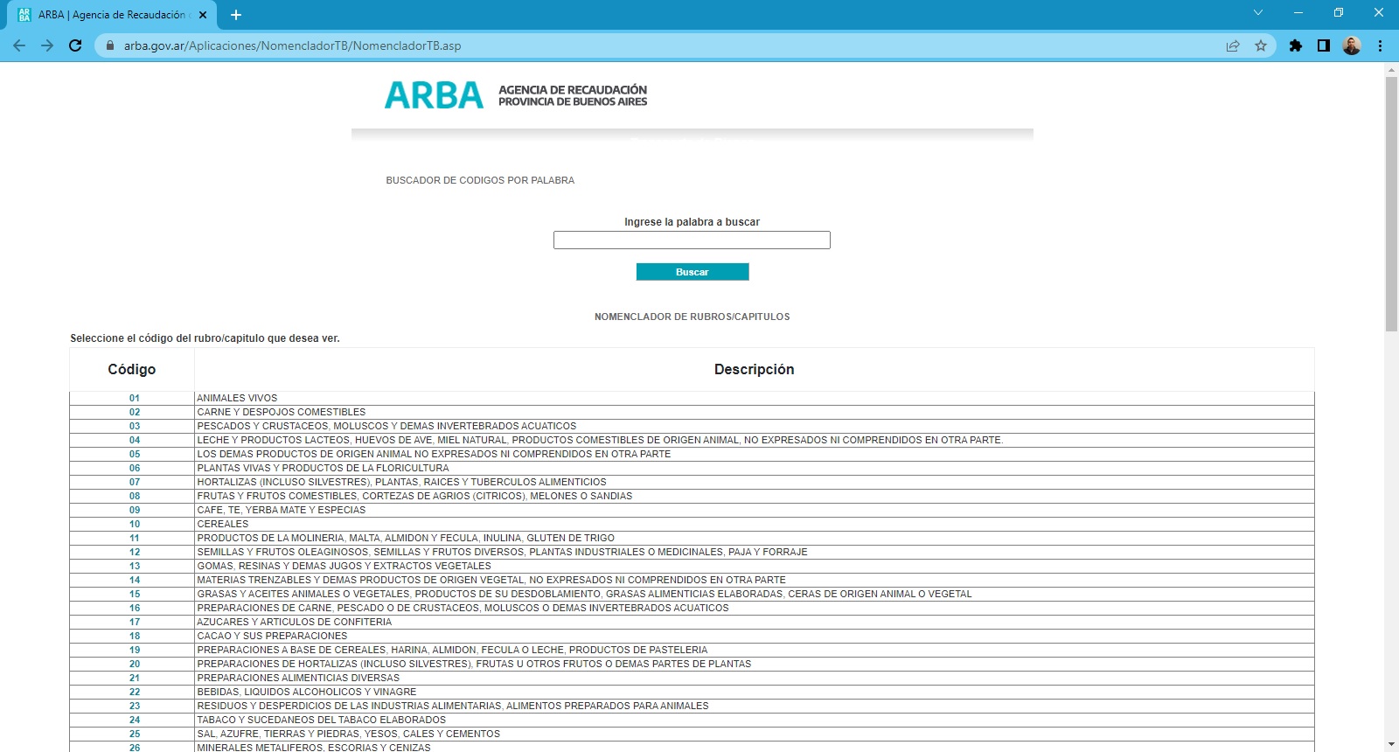The height and width of the screenshot is (752, 1399).
Task: Minimize the Chrome window
Action: click(1298, 12)
